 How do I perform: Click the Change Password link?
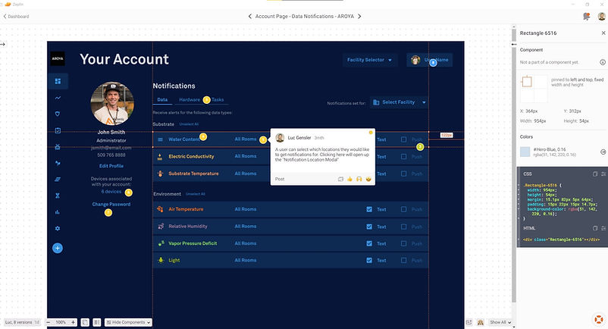coord(111,204)
